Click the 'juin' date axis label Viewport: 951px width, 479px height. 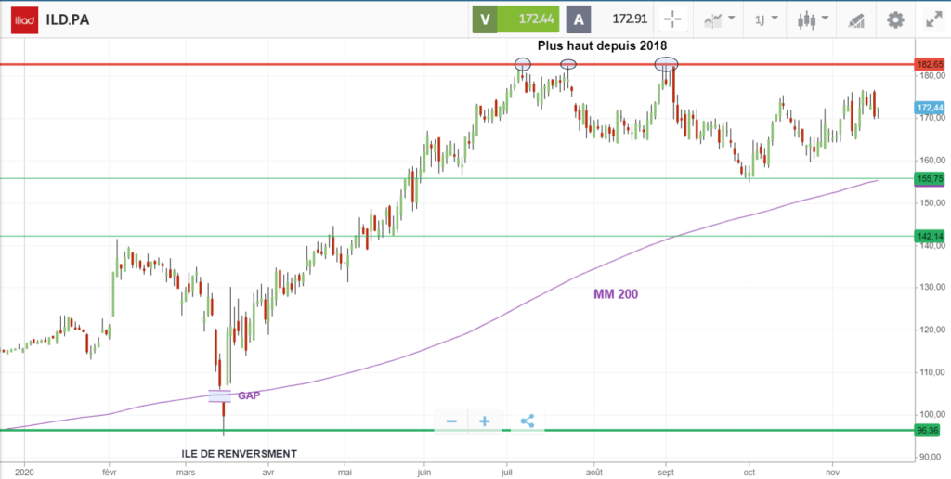click(424, 471)
